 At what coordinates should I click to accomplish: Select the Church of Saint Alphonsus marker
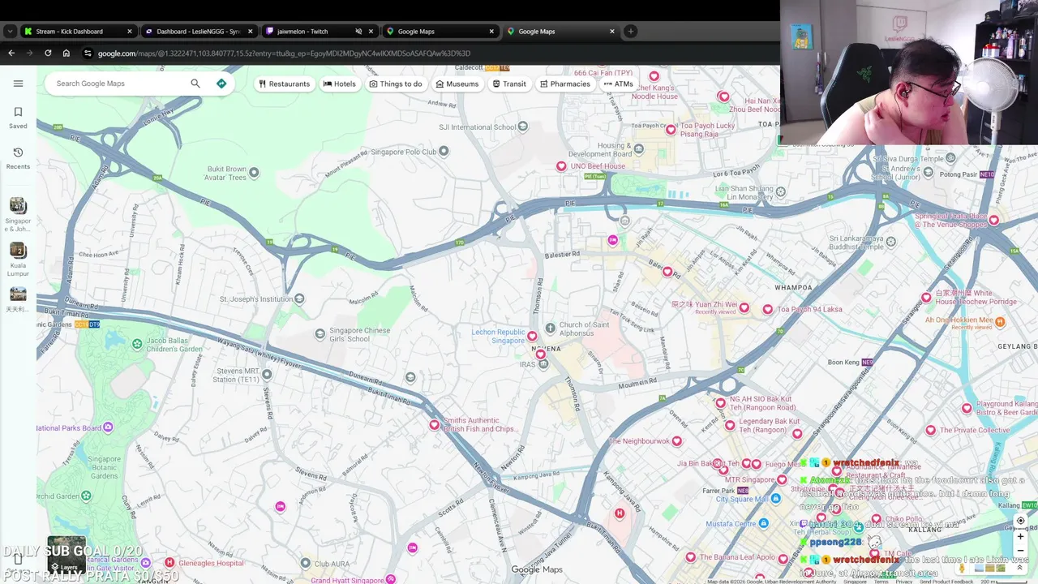tap(551, 328)
